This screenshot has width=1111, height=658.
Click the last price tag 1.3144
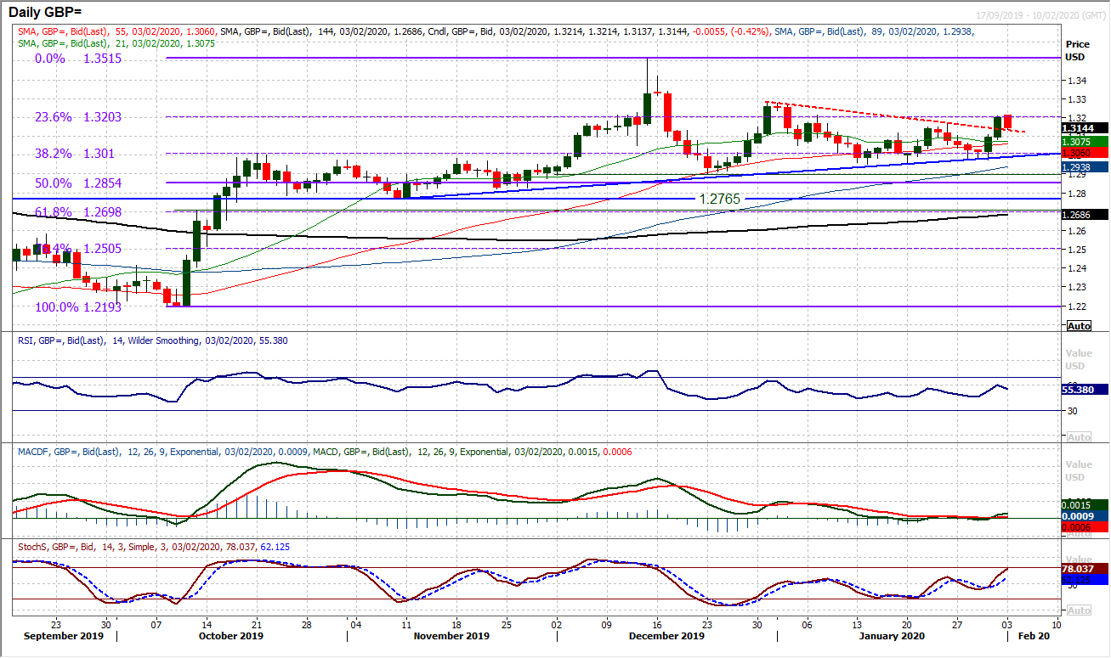tap(1085, 128)
